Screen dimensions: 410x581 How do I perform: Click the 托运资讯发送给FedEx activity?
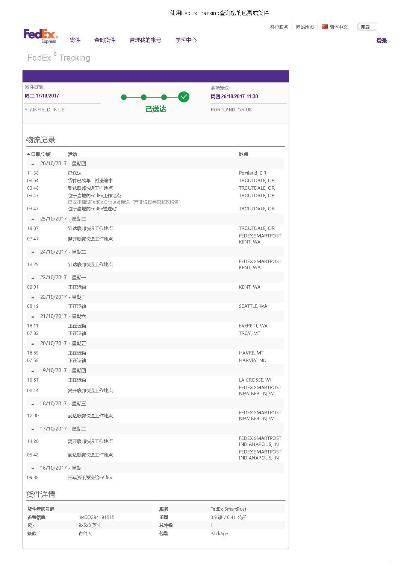pyautogui.click(x=90, y=478)
